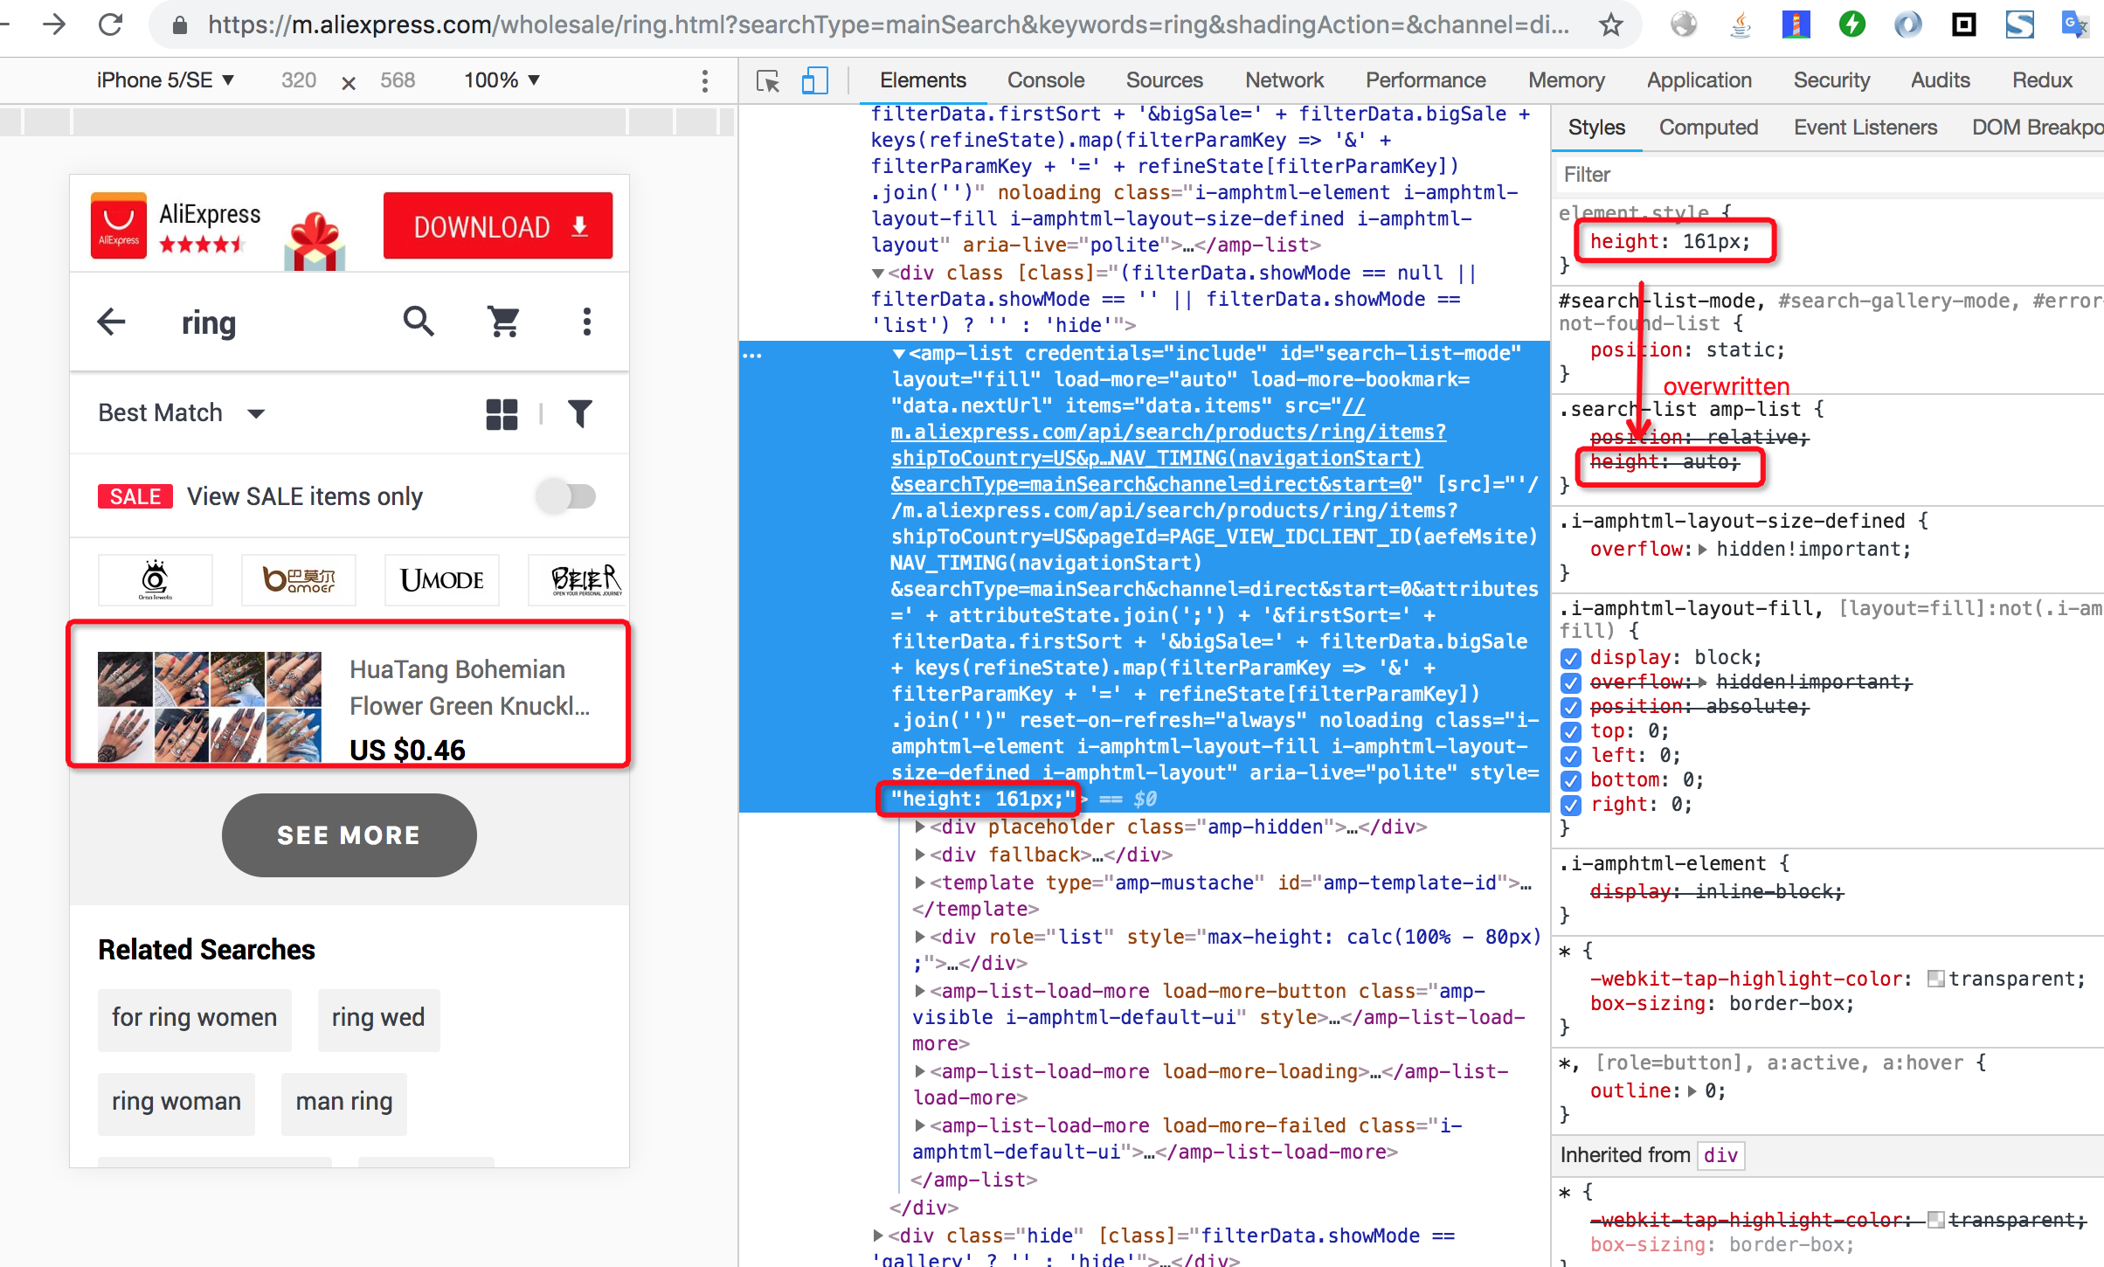
Task: Open the shopping cart icon
Action: (x=503, y=322)
